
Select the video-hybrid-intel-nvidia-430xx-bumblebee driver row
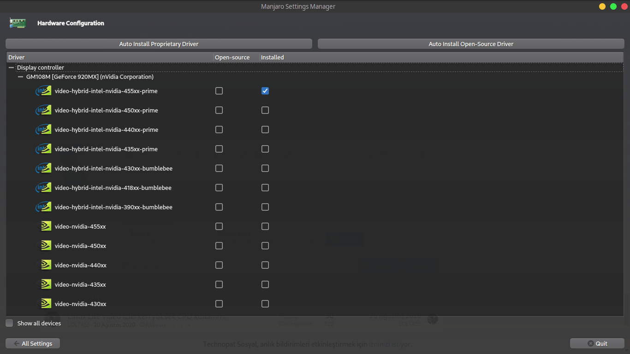(x=315, y=168)
